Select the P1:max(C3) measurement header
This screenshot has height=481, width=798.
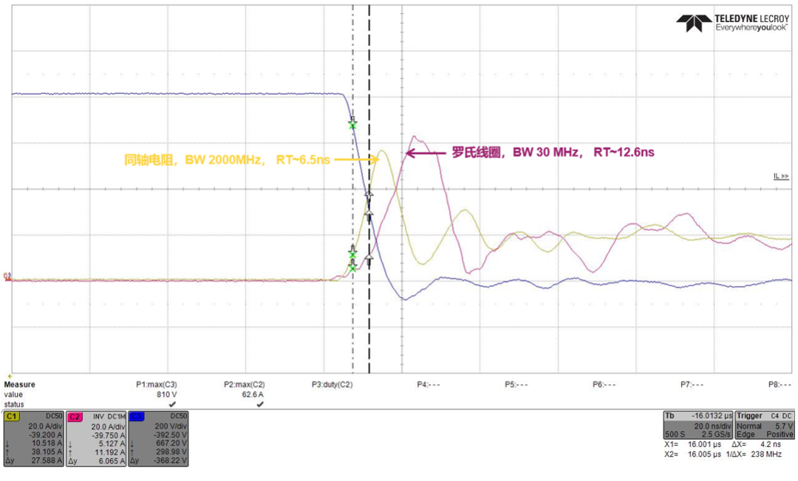pyautogui.click(x=156, y=384)
